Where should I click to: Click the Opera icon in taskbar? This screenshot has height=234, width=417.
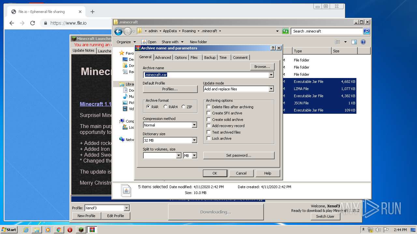click(70, 230)
